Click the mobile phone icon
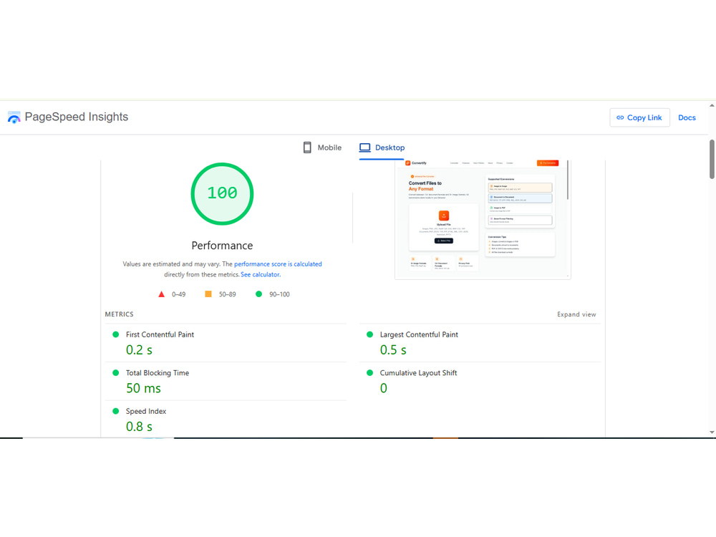716x537 pixels. coord(307,147)
